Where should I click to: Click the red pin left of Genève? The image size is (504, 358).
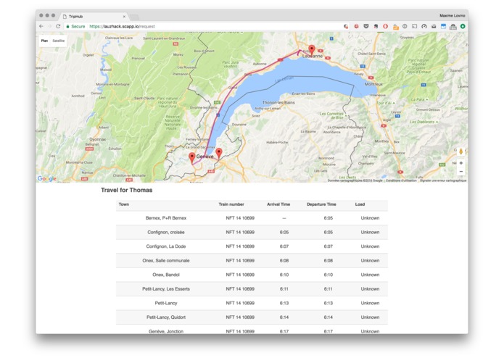click(192, 158)
